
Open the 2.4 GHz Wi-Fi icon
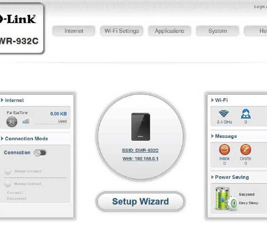(223, 114)
